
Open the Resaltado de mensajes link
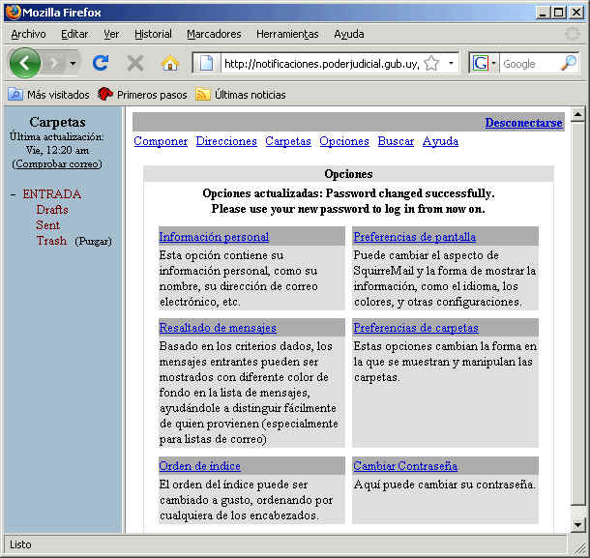pyautogui.click(x=218, y=328)
